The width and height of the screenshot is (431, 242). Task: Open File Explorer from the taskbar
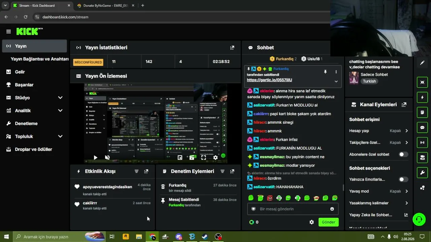pyautogui.click(x=139, y=237)
